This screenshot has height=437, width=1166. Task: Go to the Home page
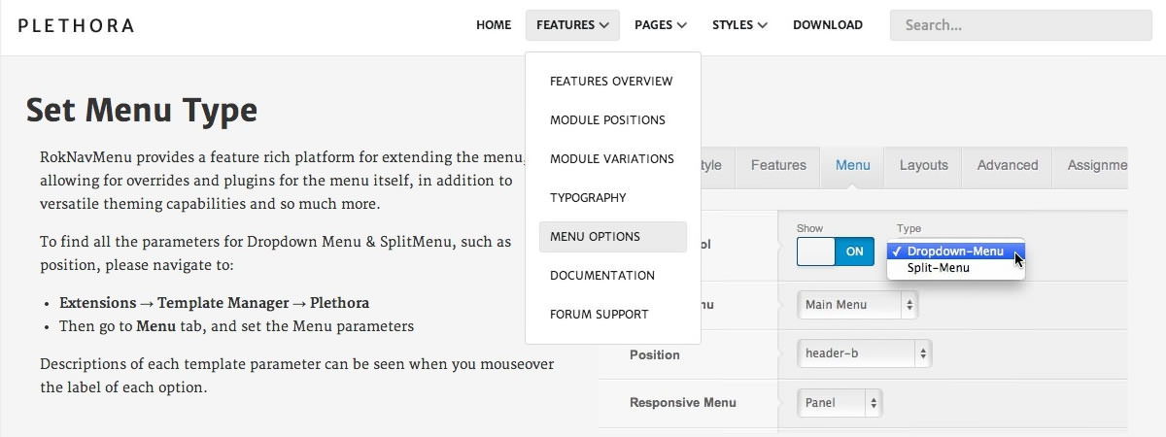point(494,25)
